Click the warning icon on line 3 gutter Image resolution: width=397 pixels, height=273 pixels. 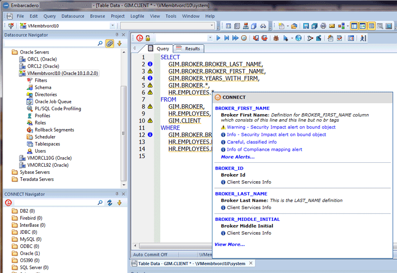[x=150, y=71]
